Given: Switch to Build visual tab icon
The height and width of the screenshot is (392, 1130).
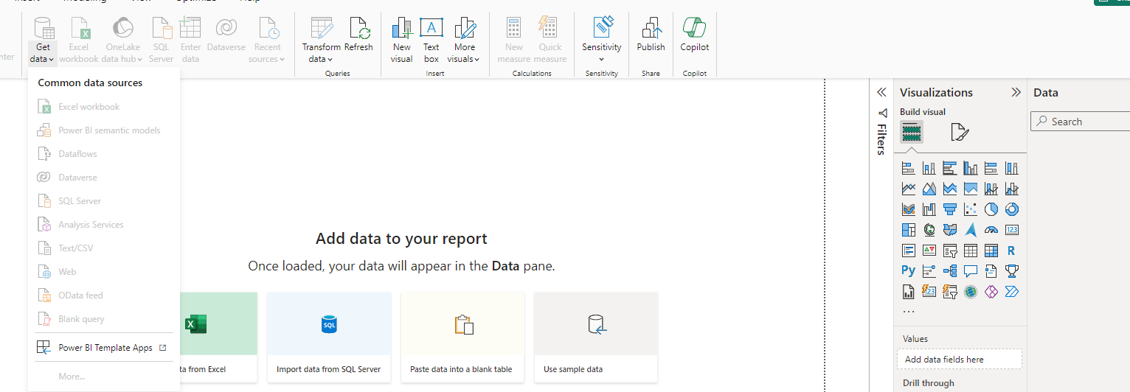Looking at the screenshot, I should [x=912, y=132].
